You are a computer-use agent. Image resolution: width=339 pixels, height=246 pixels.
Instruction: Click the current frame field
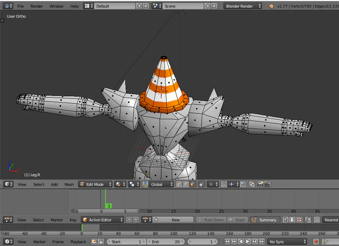pos(202,242)
